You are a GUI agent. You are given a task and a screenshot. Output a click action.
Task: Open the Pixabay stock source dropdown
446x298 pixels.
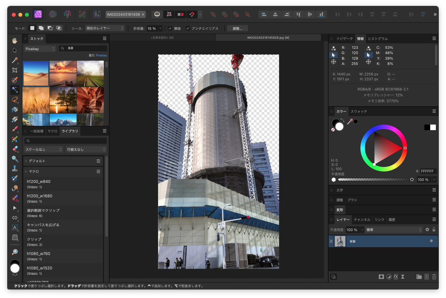point(40,49)
